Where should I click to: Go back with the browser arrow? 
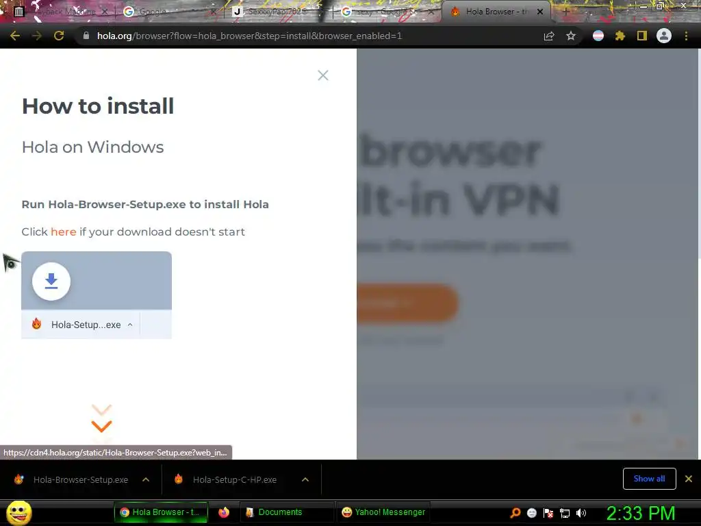[15, 36]
